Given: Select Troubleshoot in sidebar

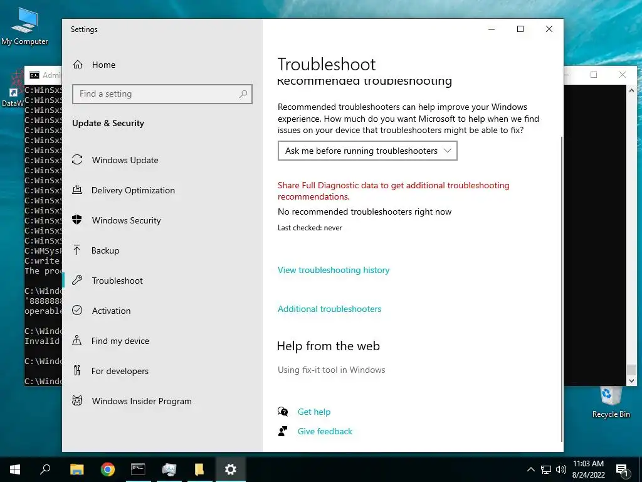Looking at the screenshot, I should tap(117, 281).
